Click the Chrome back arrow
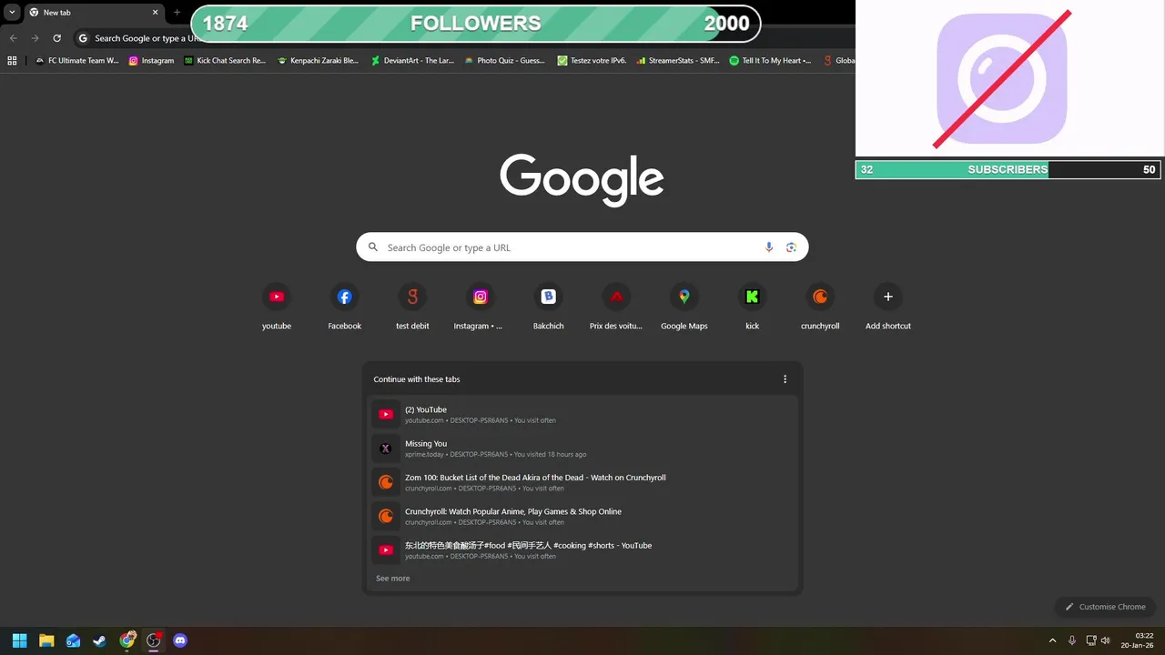The image size is (1165, 655). click(x=13, y=38)
